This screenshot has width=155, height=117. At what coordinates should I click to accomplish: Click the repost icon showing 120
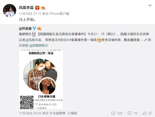[113, 113]
